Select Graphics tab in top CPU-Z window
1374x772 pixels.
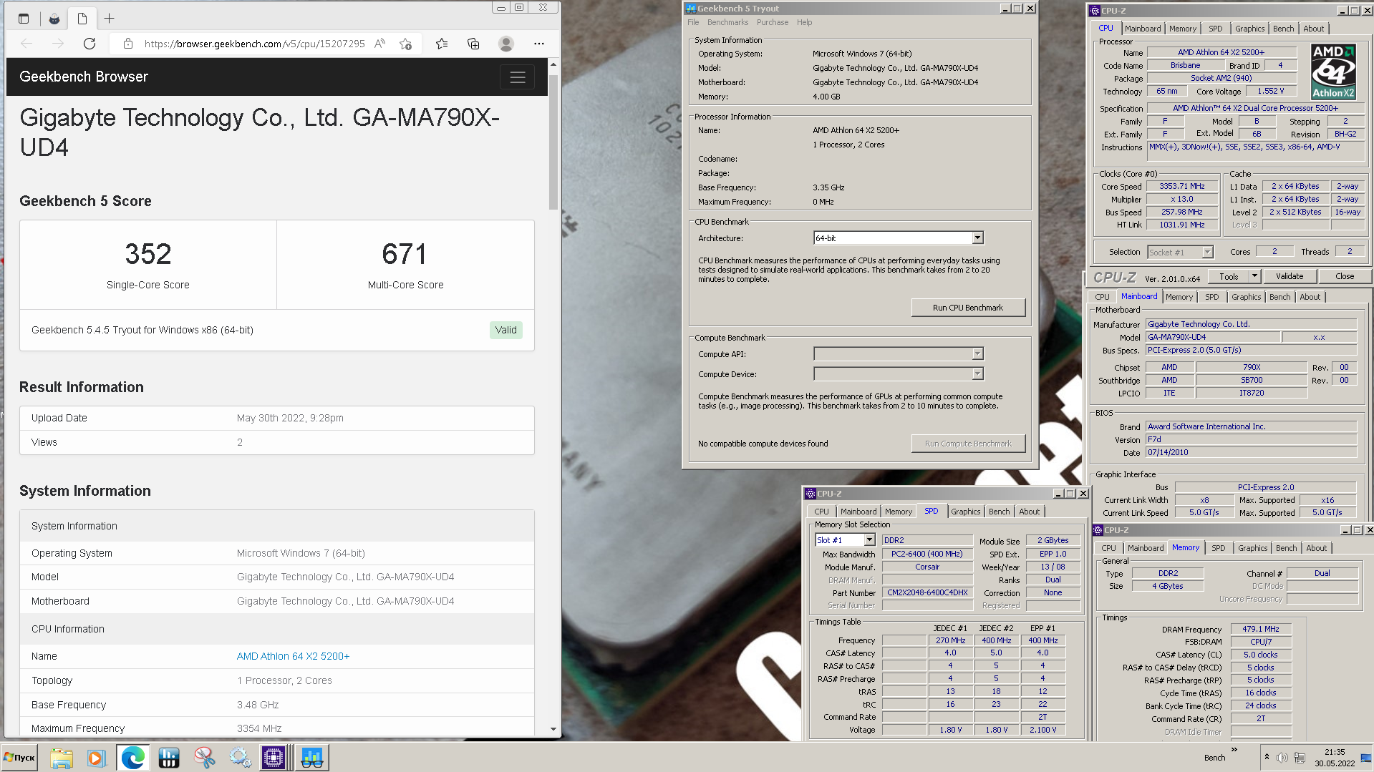1249,29
